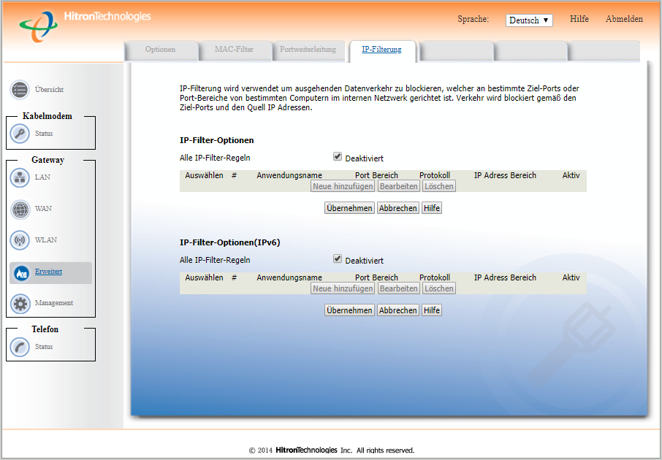Click IPv4 table Anwendungsname column header

(x=289, y=175)
